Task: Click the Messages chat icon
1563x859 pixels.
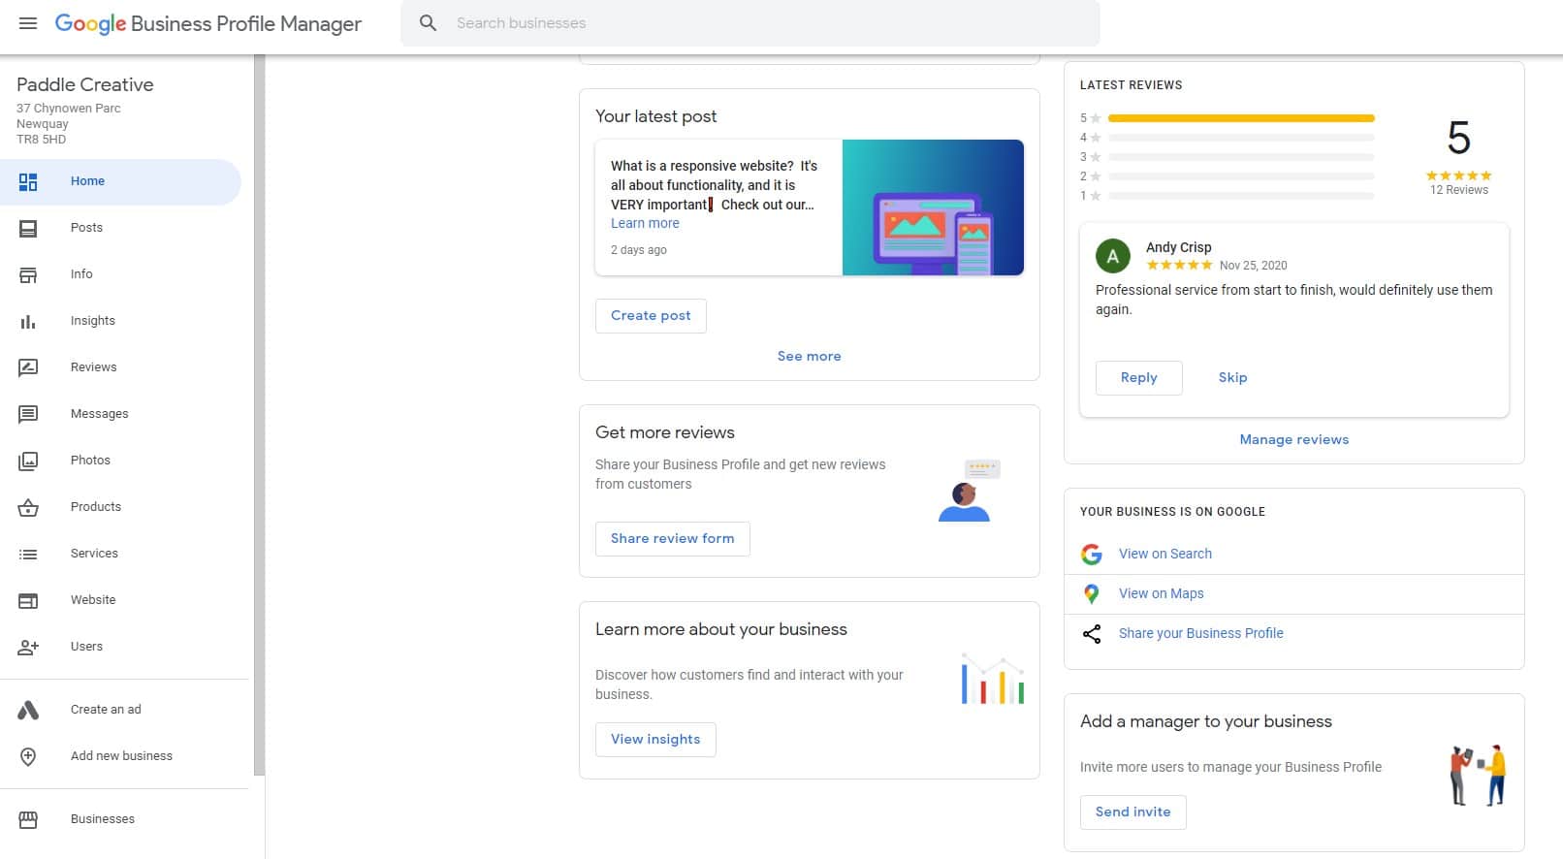Action: (x=28, y=414)
